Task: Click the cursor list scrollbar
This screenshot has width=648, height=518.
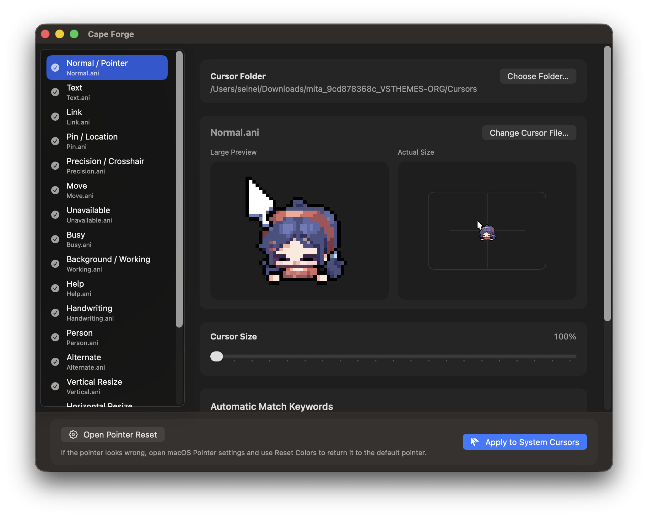Action: [179, 189]
